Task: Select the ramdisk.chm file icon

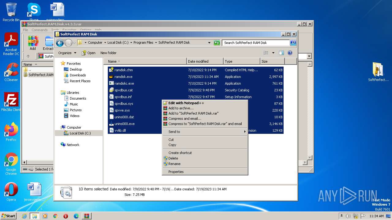Action: [x=111, y=70]
